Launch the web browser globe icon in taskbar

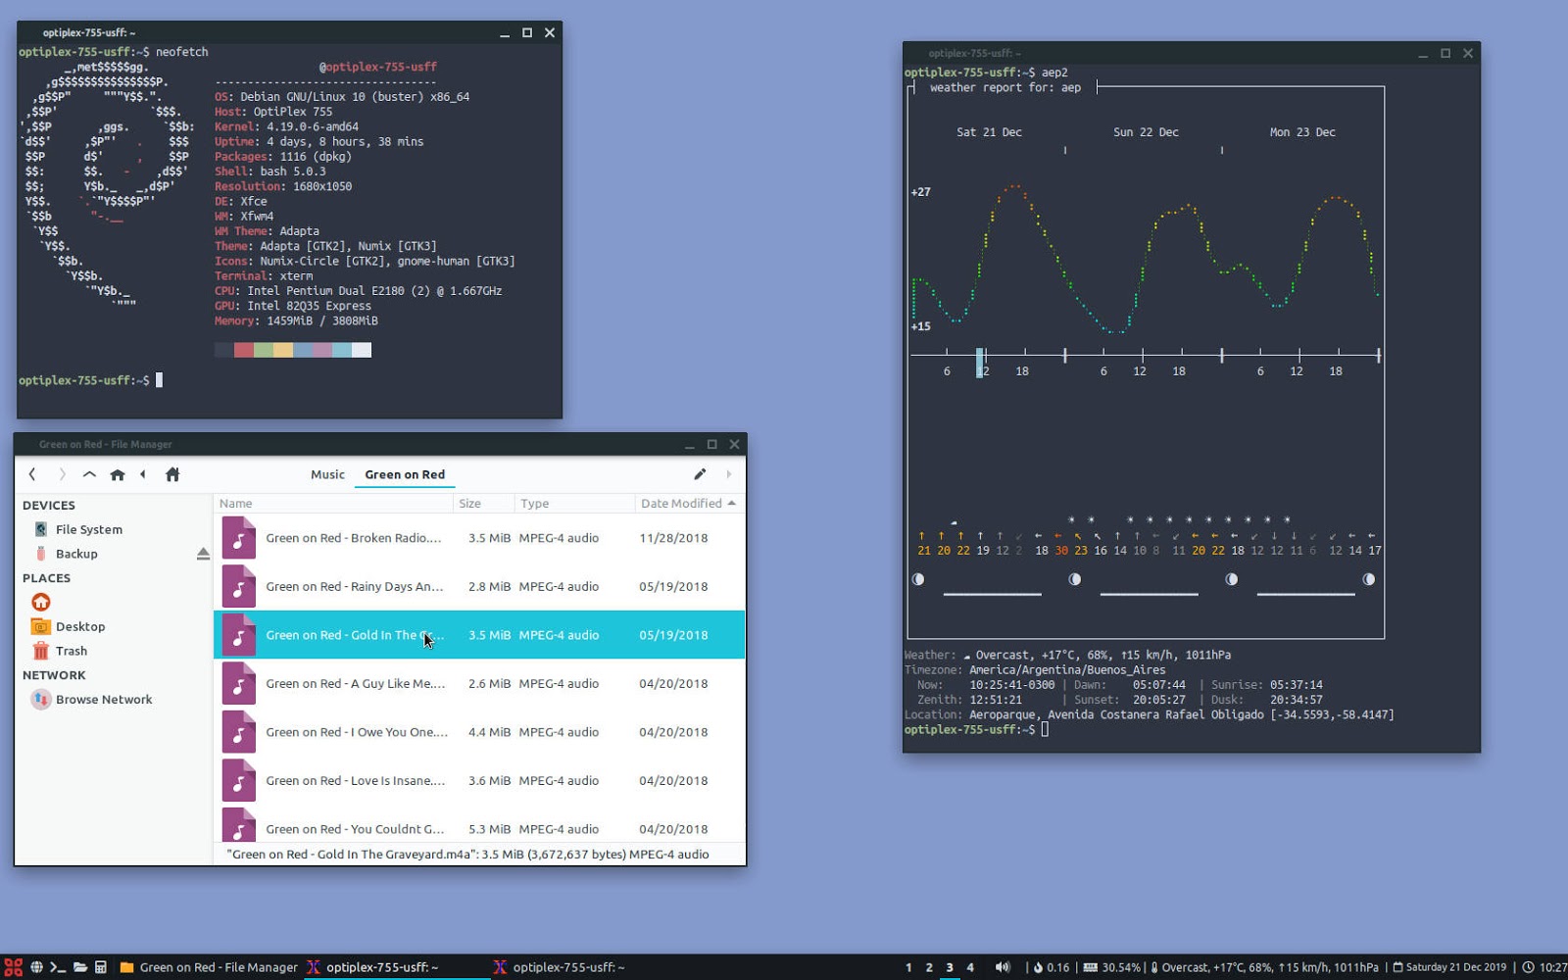(36, 967)
